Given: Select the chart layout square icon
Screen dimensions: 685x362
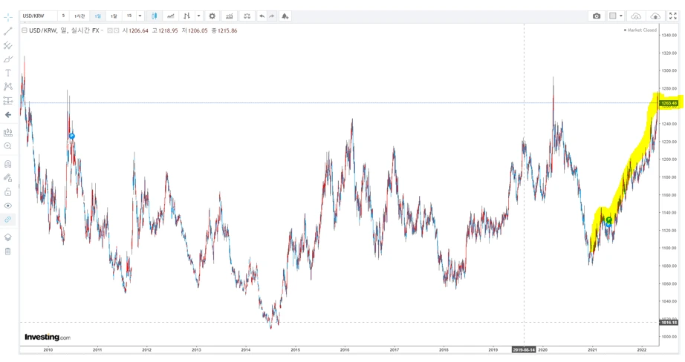Looking at the screenshot, I should [x=613, y=16].
